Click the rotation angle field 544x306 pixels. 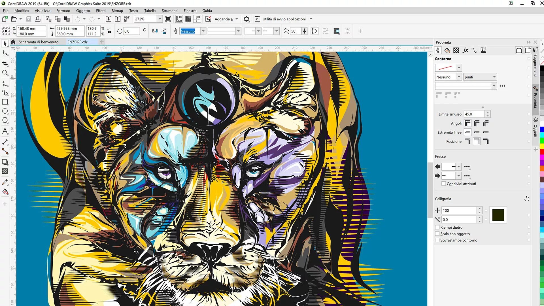tap(131, 31)
